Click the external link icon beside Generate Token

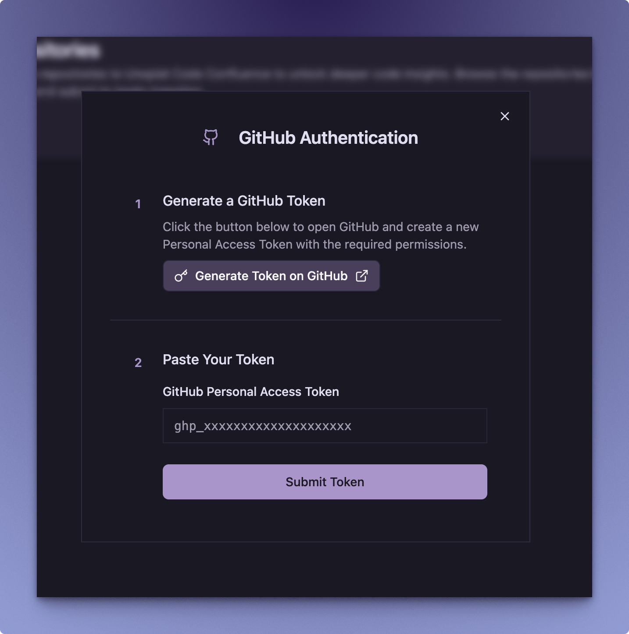click(362, 276)
